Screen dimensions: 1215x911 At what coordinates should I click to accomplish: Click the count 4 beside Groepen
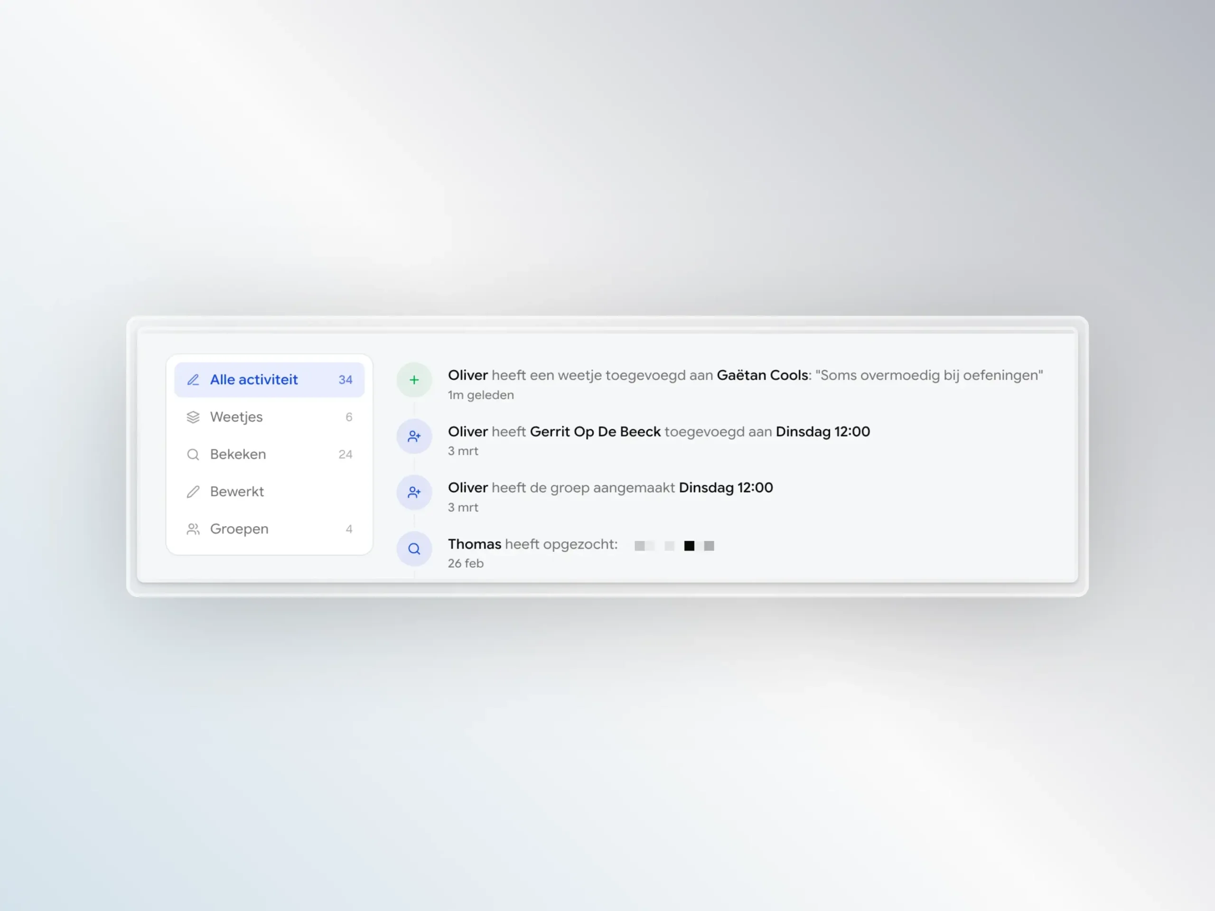pyautogui.click(x=349, y=529)
